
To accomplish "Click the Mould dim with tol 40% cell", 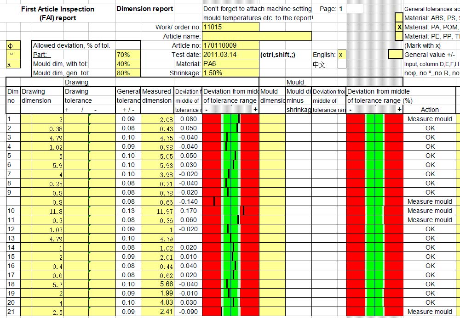I will 128,64.
